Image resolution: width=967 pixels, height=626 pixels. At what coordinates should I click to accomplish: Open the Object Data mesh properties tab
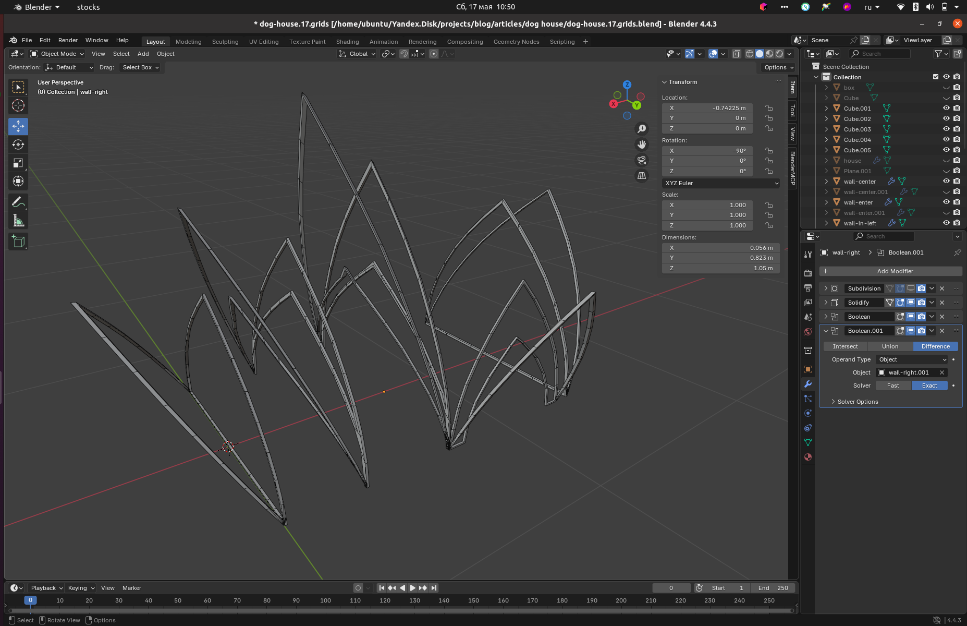808,442
